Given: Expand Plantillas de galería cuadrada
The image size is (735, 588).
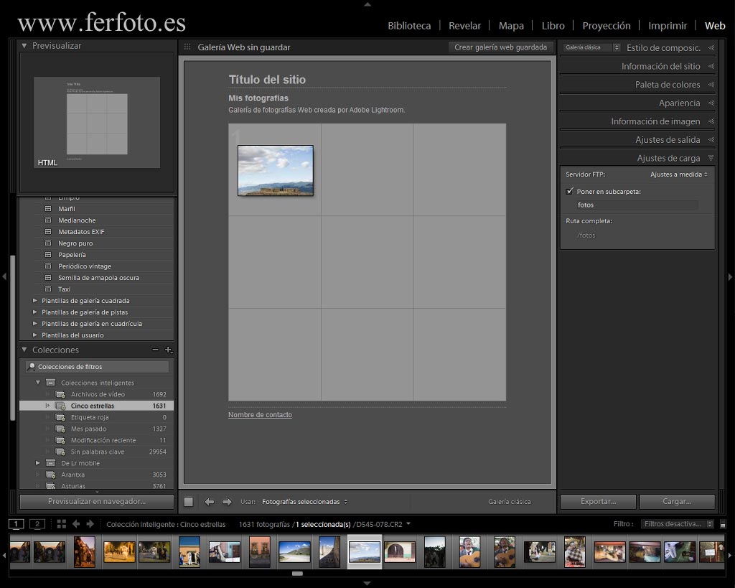Looking at the screenshot, I should click(34, 301).
